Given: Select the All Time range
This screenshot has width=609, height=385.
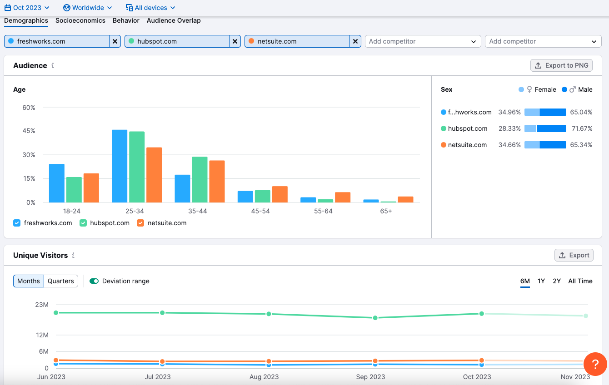Looking at the screenshot, I should pos(580,281).
